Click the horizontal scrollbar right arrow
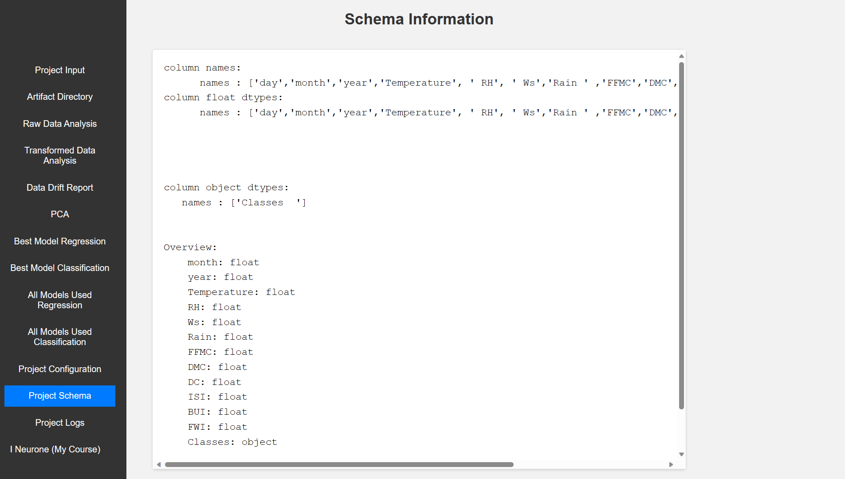Screen dimensions: 845x479 (671, 464)
